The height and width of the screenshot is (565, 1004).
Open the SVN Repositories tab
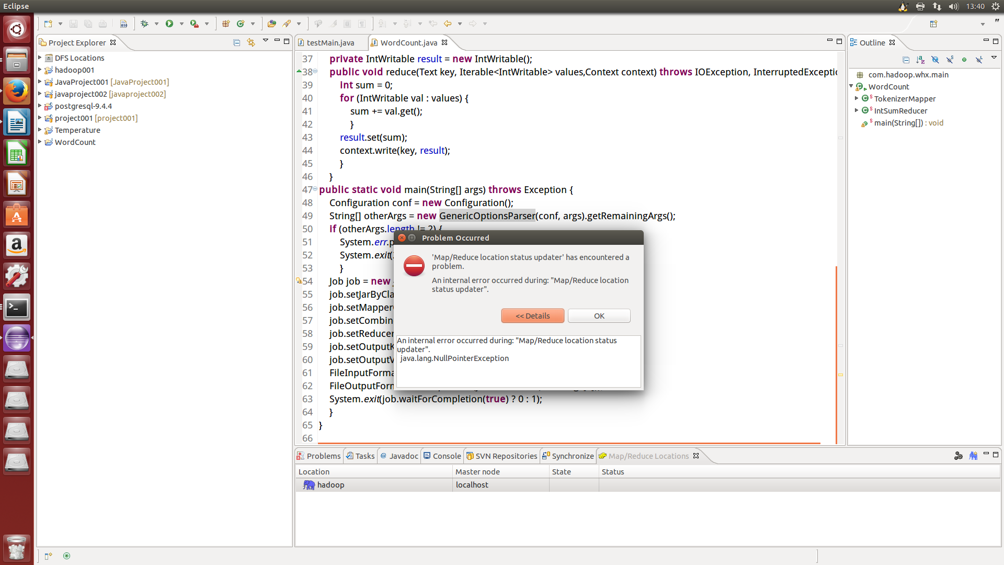(501, 456)
